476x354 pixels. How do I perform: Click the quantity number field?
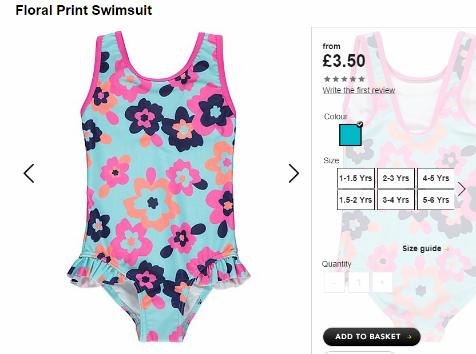point(359,282)
